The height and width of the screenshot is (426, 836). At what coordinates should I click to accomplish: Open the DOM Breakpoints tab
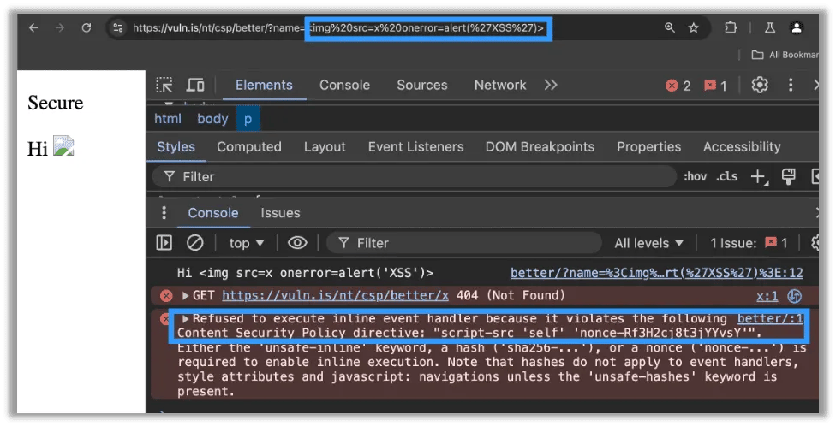(x=540, y=147)
